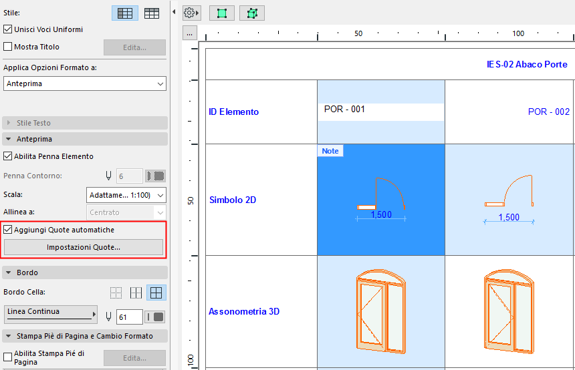Click the IES-02 Abaco Porte title
The image size is (575, 370).
pos(527,64)
